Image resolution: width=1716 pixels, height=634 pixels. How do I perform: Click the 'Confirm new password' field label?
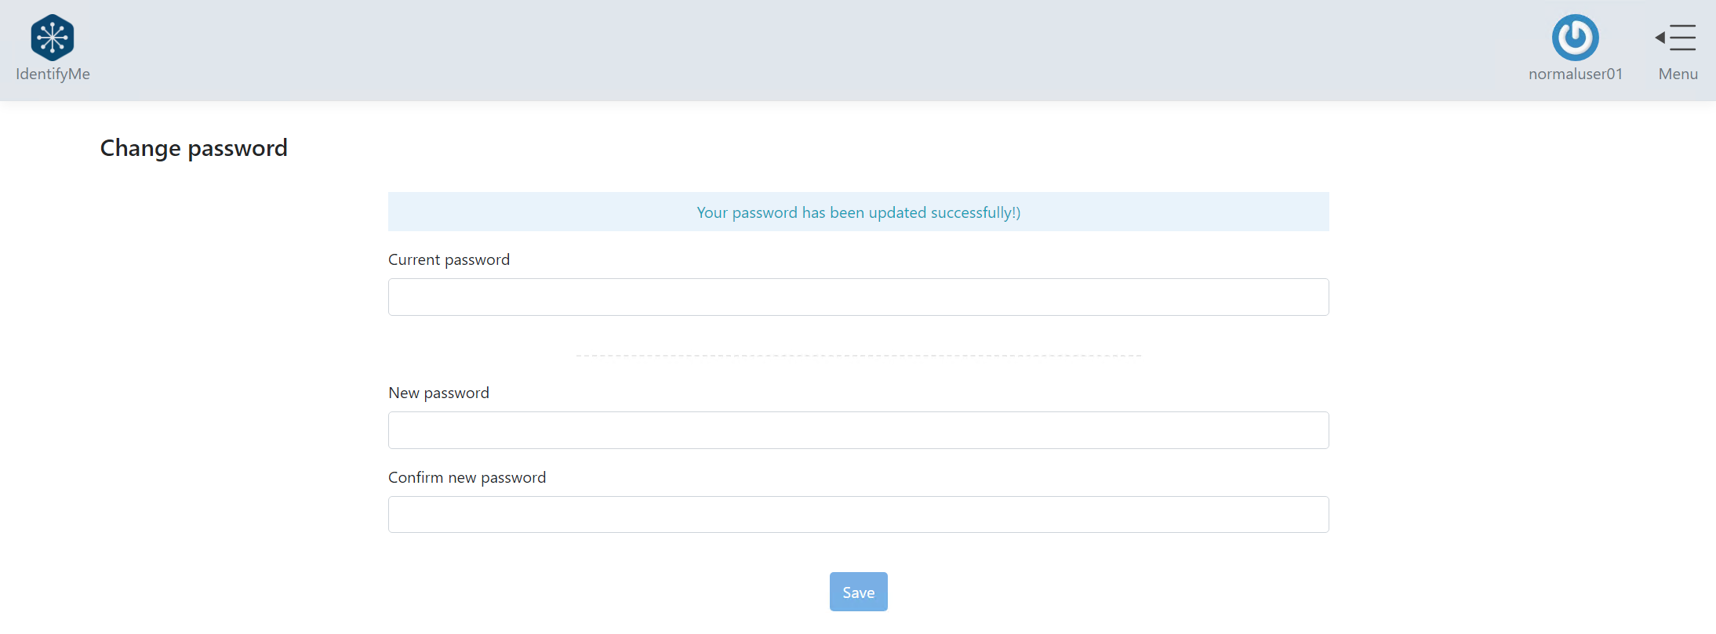click(x=467, y=477)
